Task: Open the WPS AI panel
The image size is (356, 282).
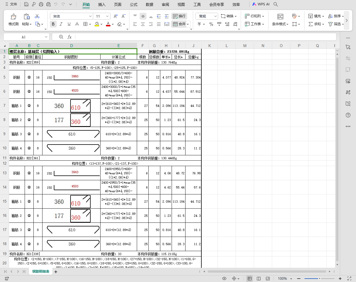Action: (x=261, y=4)
